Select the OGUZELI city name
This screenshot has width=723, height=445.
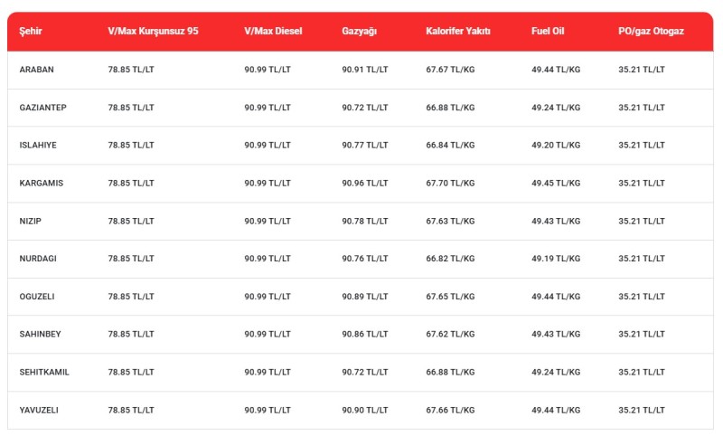[x=37, y=297]
